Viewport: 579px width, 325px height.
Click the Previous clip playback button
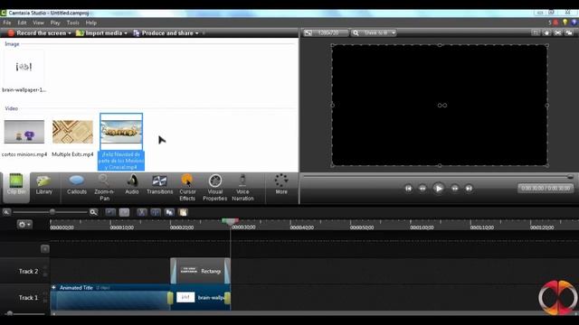click(408, 189)
